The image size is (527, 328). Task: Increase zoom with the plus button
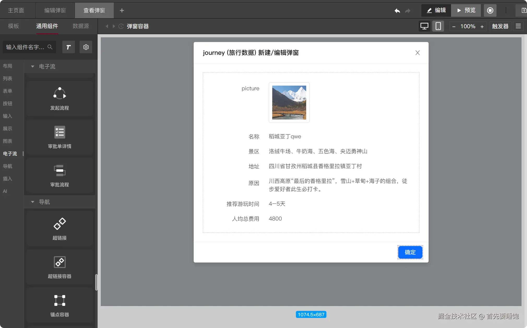tap(482, 27)
